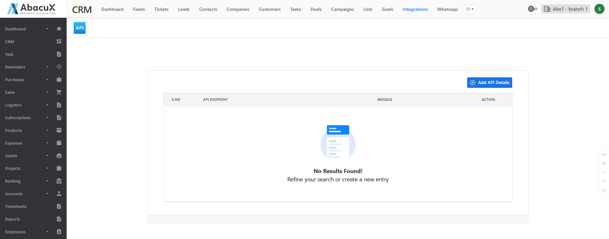Screen dimensions: 609x239
Task: Click the person icon next to Accounts
Action: [59, 194]
